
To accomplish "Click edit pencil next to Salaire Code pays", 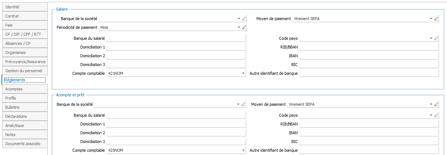I will coord(436,38).
